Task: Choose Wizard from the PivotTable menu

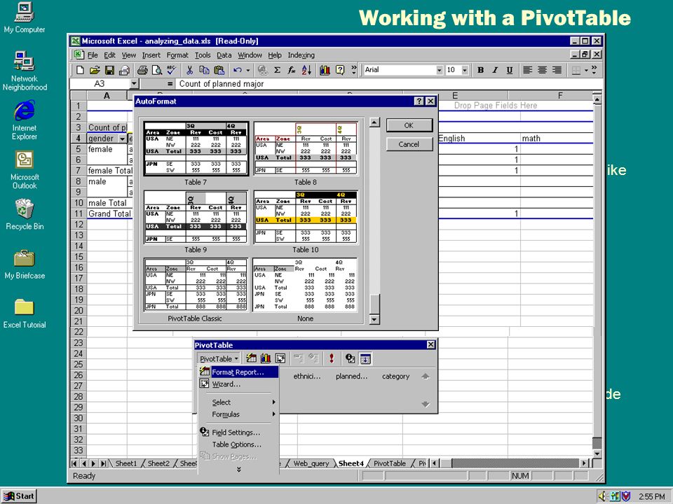Action: 238,384
